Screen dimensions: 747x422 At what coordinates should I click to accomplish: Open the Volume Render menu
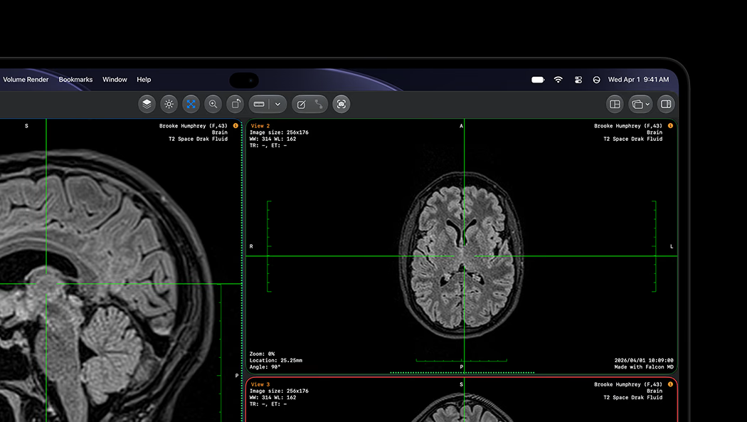(x=26, y=80)
